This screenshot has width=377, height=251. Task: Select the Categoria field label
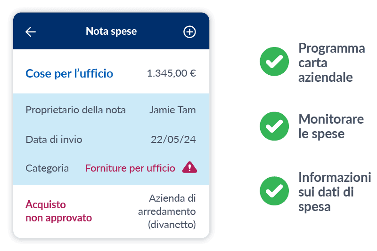pyautogui.click(x=47, y=168)
